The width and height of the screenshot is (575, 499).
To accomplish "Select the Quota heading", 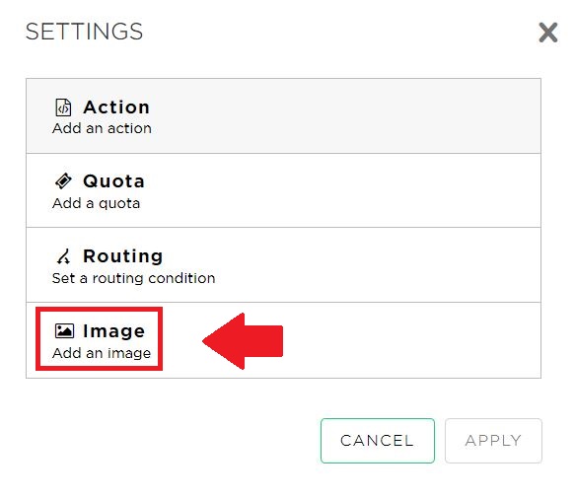I will [x=113, y=181].
